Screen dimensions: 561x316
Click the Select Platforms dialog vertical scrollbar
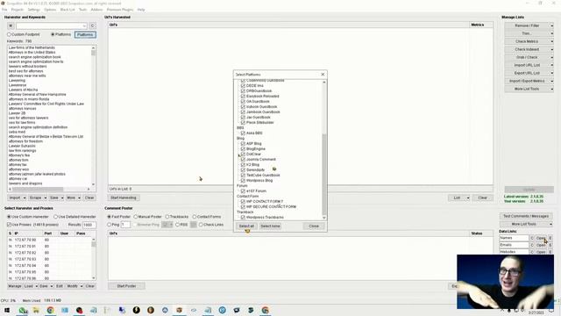tap(324, 150)
